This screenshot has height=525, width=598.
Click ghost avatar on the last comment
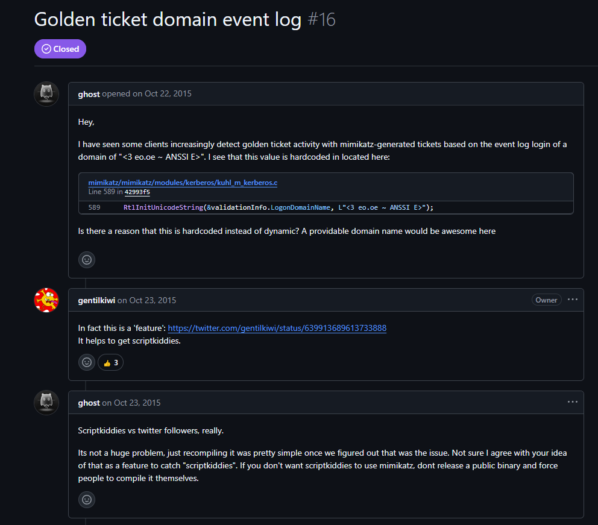[x=46, y=403]
